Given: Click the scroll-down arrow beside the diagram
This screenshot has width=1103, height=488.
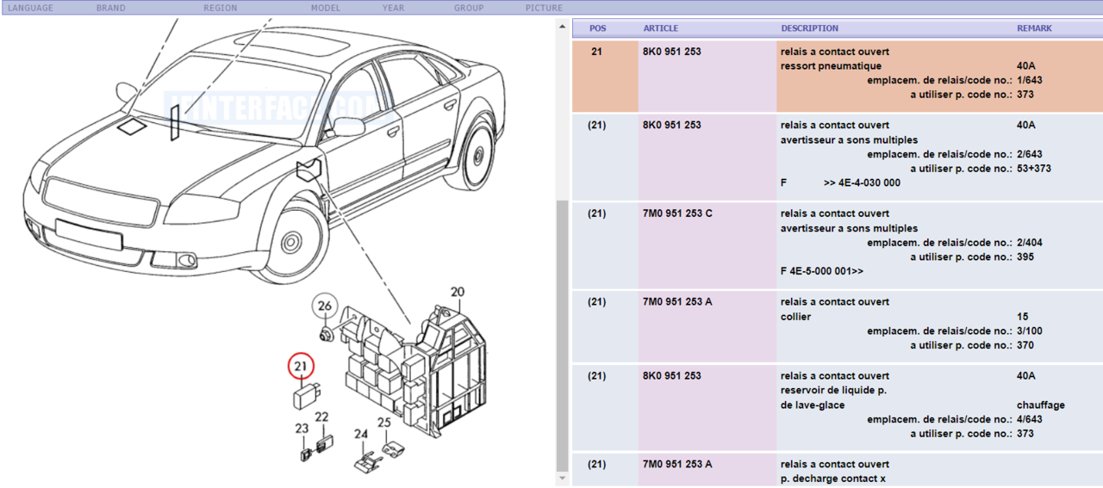Looking at the screenshot, I should pyautogui.click(x=562, y=479).
